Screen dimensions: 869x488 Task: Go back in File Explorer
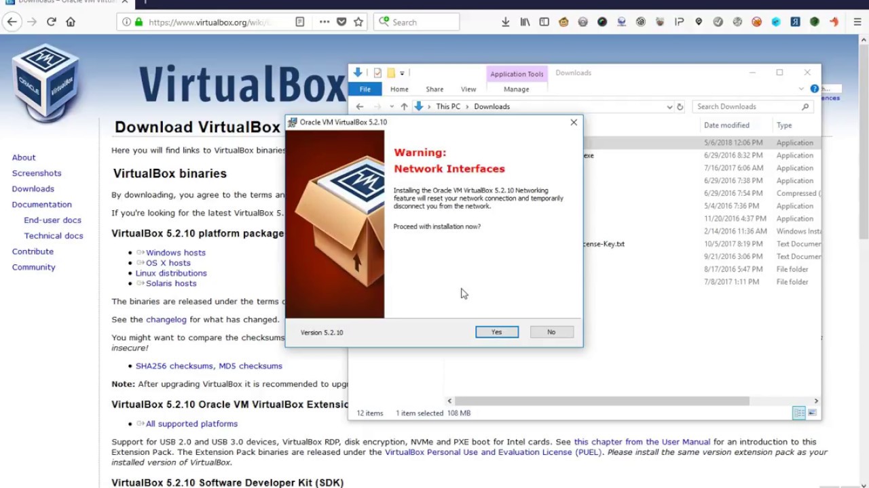tap(360, 106)
